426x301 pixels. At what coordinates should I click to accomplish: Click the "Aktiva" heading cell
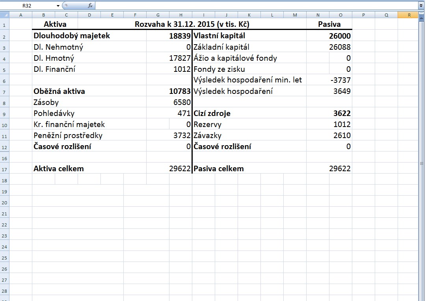pyautogui.click(x=55, y=24)
